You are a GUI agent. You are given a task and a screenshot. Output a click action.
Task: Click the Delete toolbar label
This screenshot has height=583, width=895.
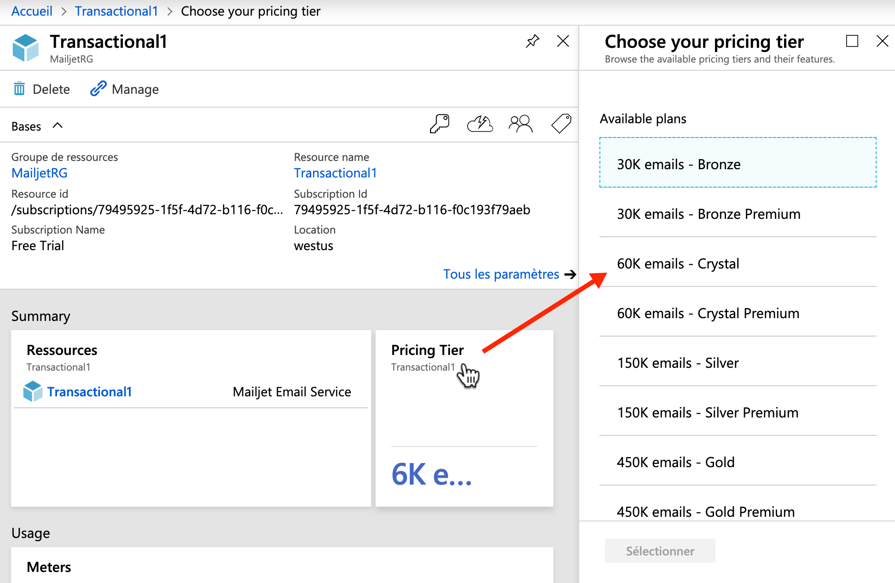(x=51, y=89)
